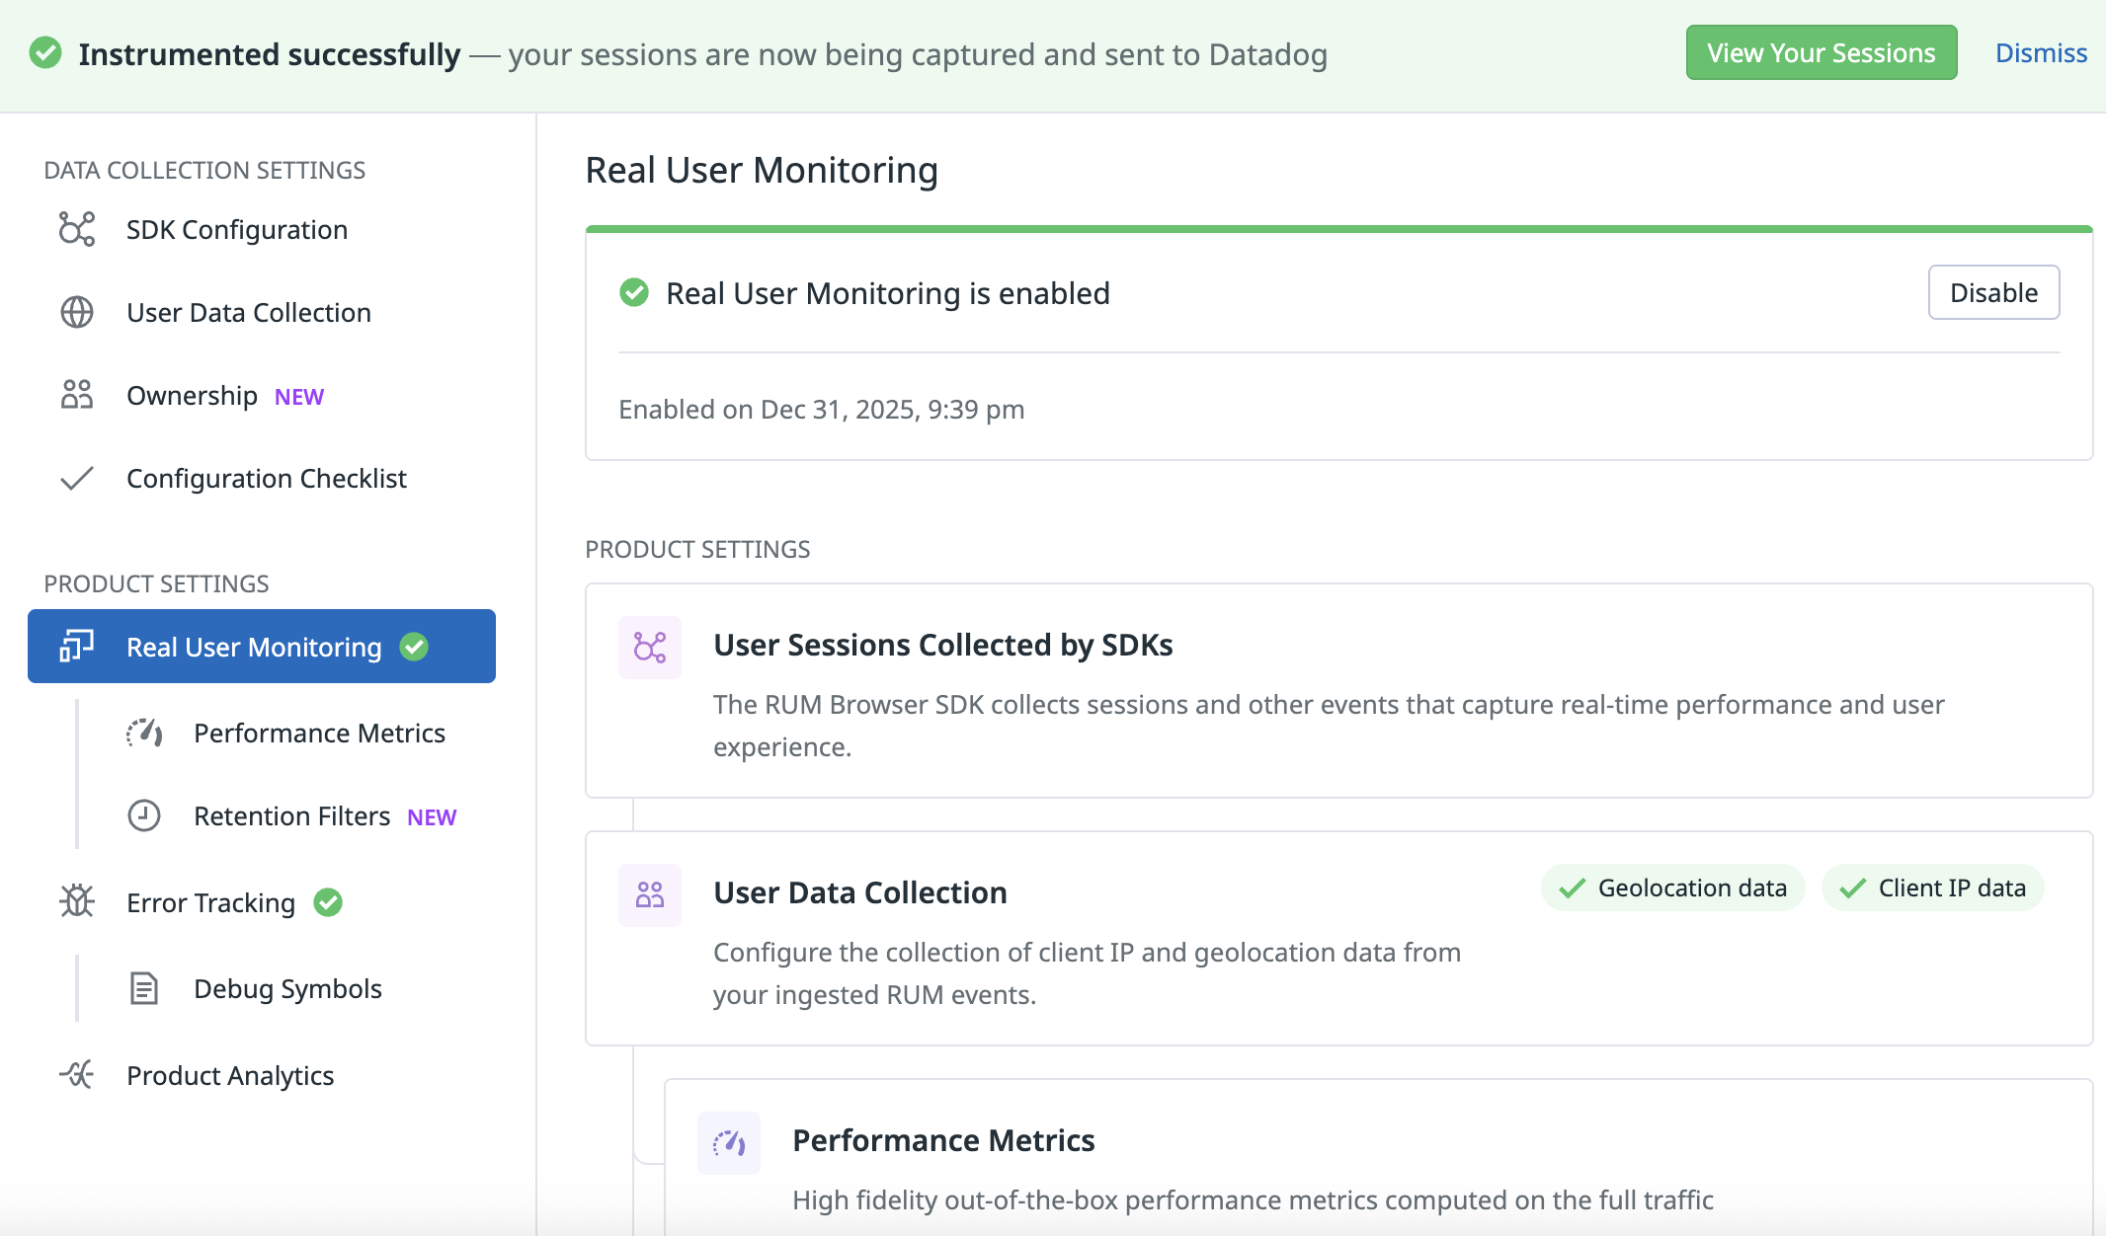Click the SDK Configuration sidebar icon

77,229
